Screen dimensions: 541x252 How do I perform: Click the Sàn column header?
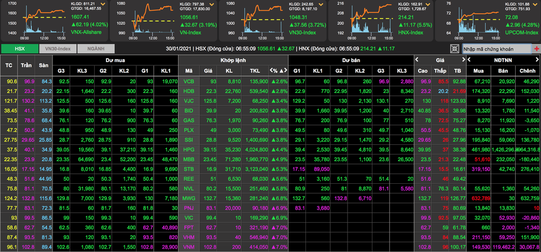(43, 65)
